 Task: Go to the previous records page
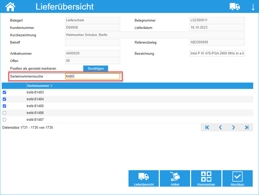coord(220,127)
